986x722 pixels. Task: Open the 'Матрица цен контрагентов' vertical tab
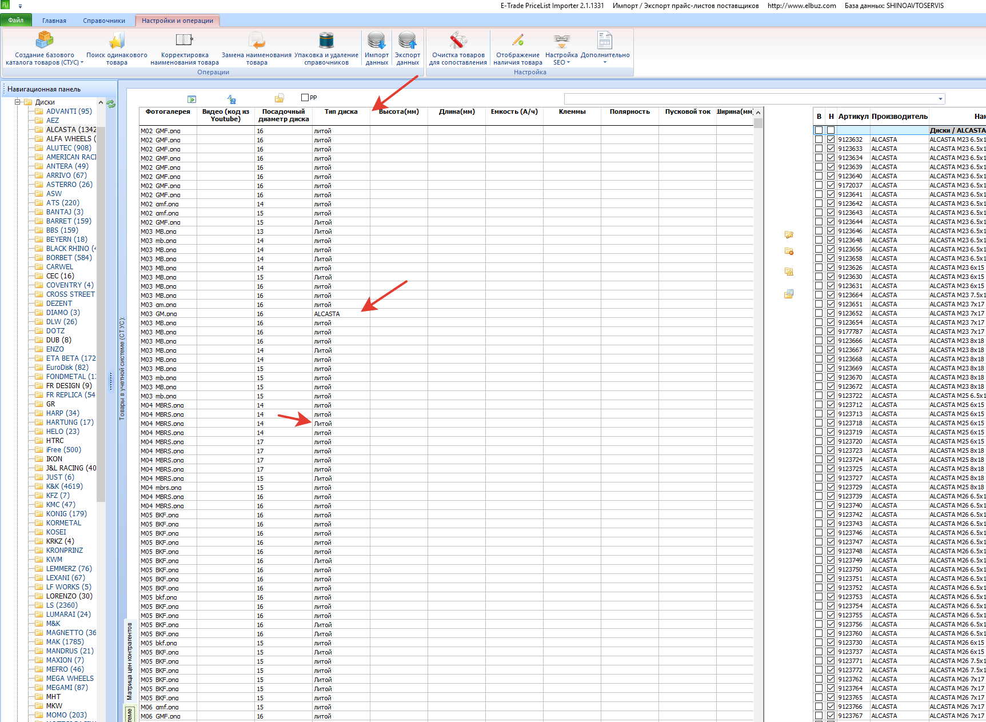[130, 661]
